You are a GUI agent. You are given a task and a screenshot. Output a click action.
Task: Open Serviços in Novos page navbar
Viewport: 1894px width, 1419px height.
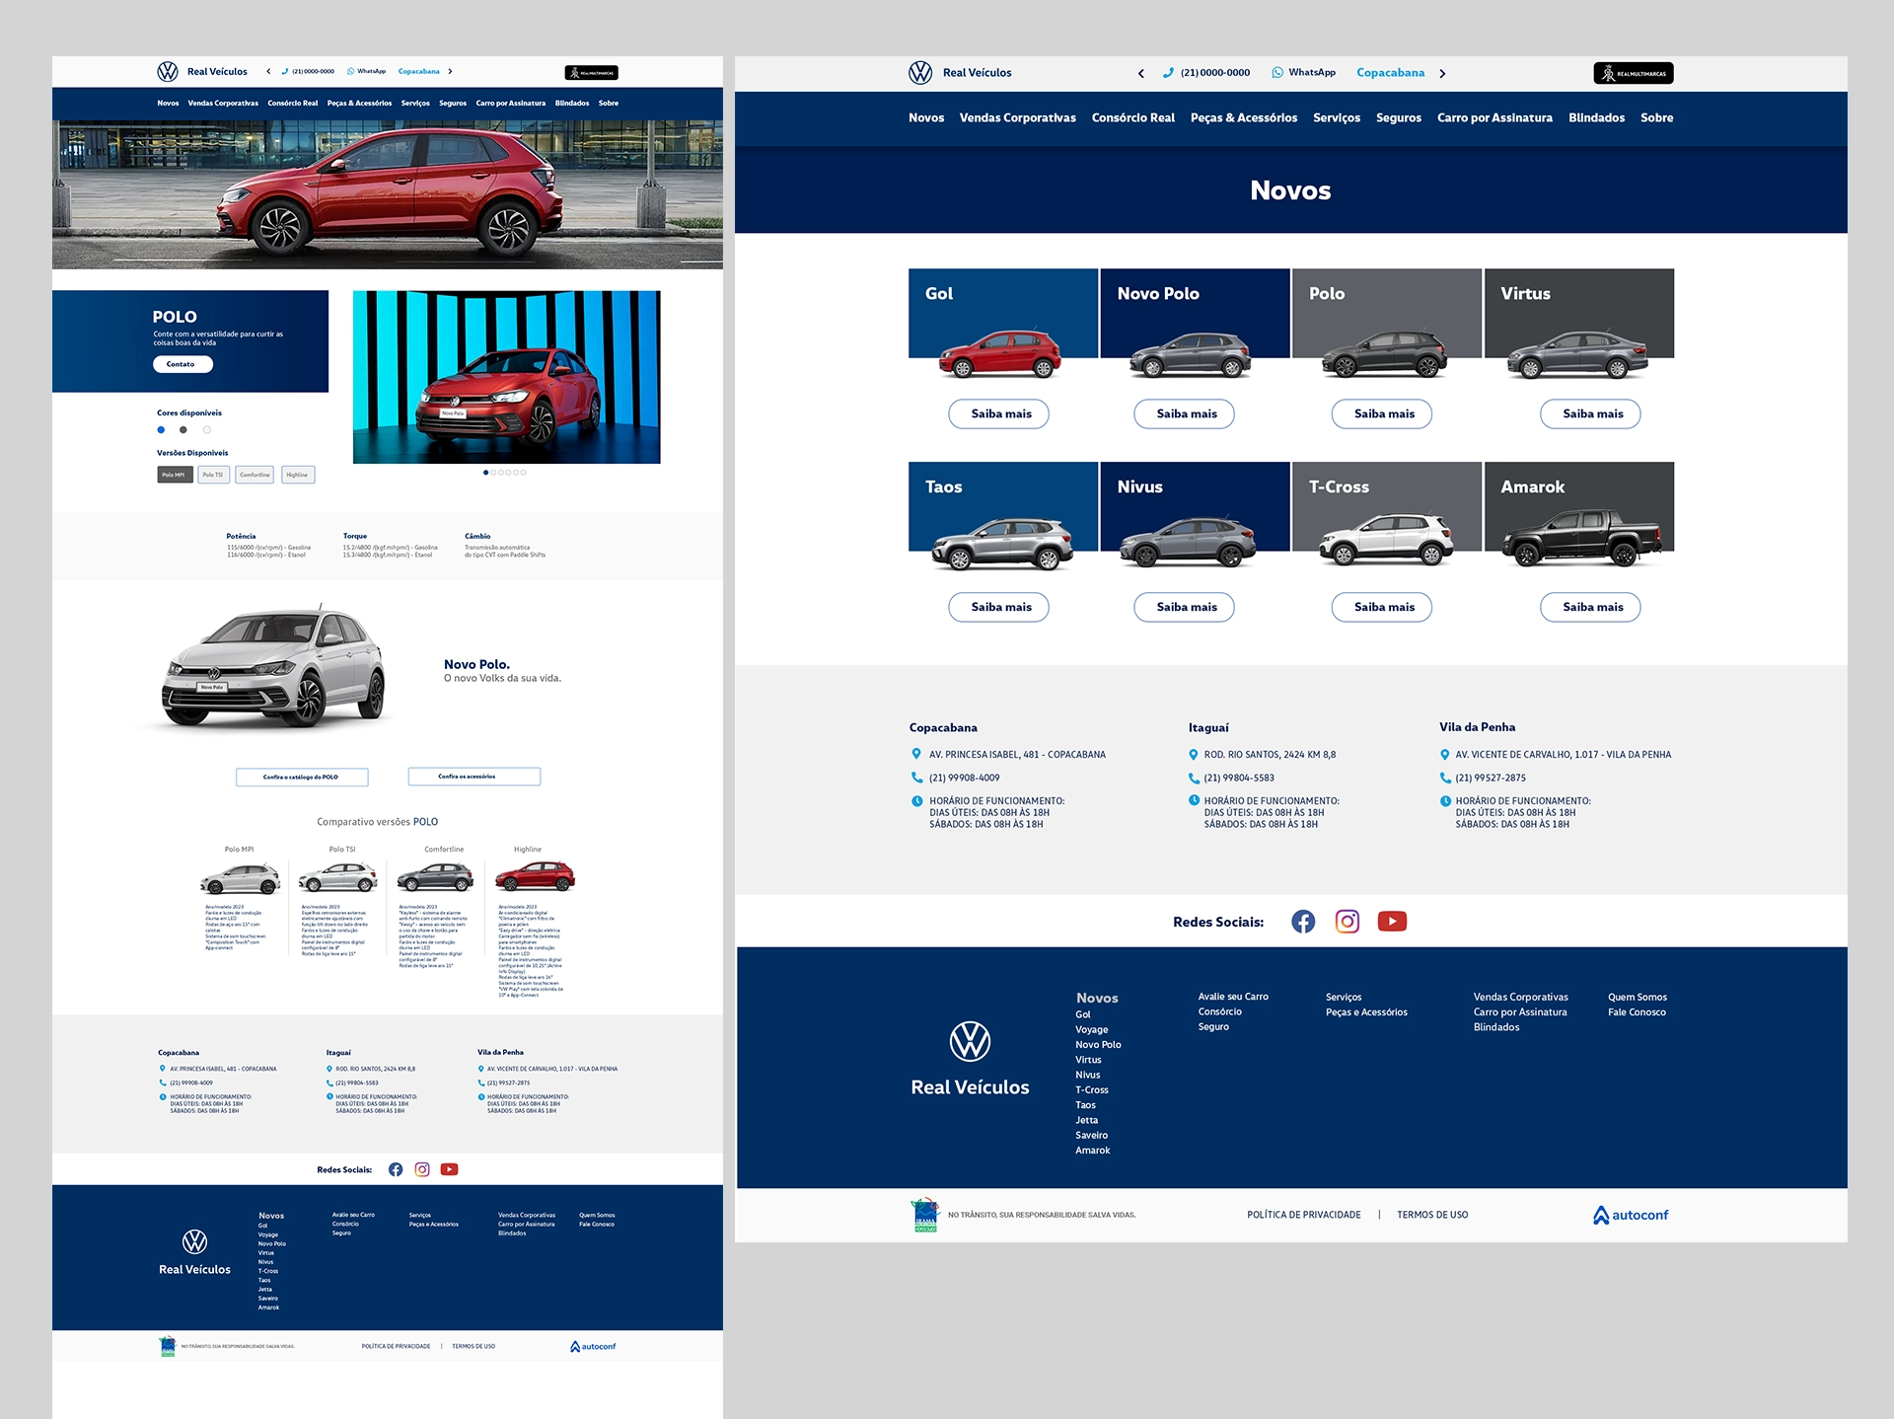1337,117
